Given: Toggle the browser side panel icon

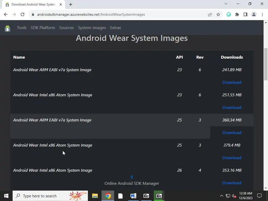Looking at the screenshot, I should [x=245, y=15].
